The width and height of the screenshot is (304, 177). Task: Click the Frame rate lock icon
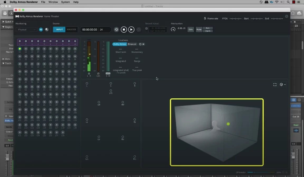(205, 18)
